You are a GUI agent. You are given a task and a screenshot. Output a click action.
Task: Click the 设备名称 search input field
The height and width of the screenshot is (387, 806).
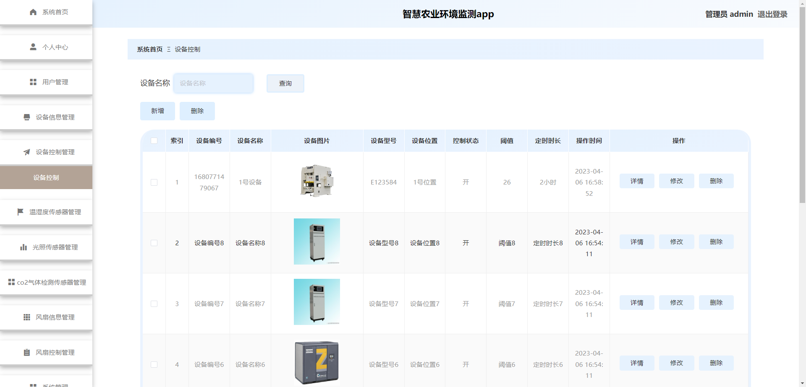point(213,83)
